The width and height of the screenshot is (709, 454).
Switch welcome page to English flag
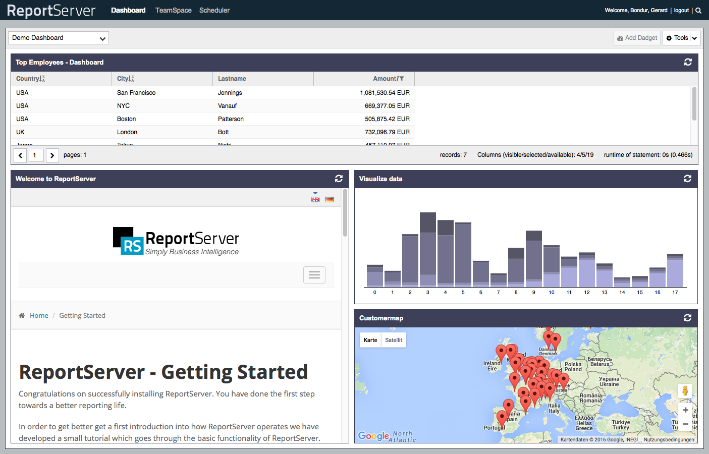click(315, 199)
